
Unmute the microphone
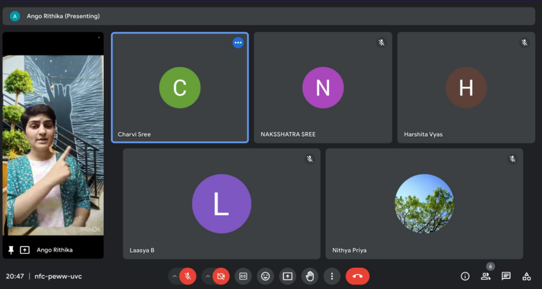tap(187, 276)
